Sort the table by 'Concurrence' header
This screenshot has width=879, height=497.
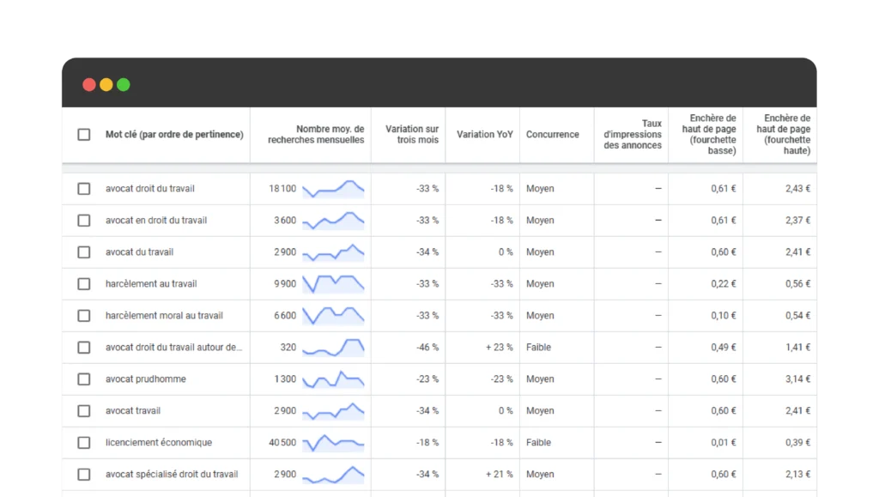[552, 135]
